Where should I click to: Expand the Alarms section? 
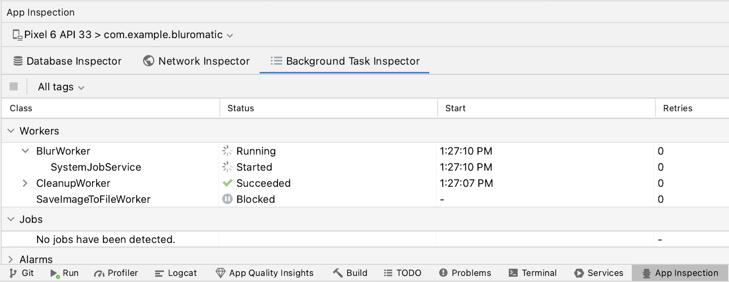point(11,259)
